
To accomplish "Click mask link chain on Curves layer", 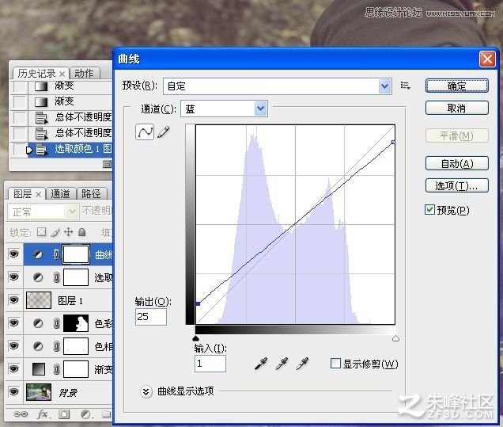I will [56, 254].
